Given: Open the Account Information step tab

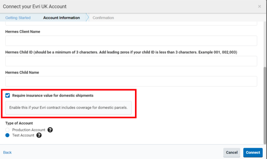Looking at the screenshot, I should [x=61, y=18].
